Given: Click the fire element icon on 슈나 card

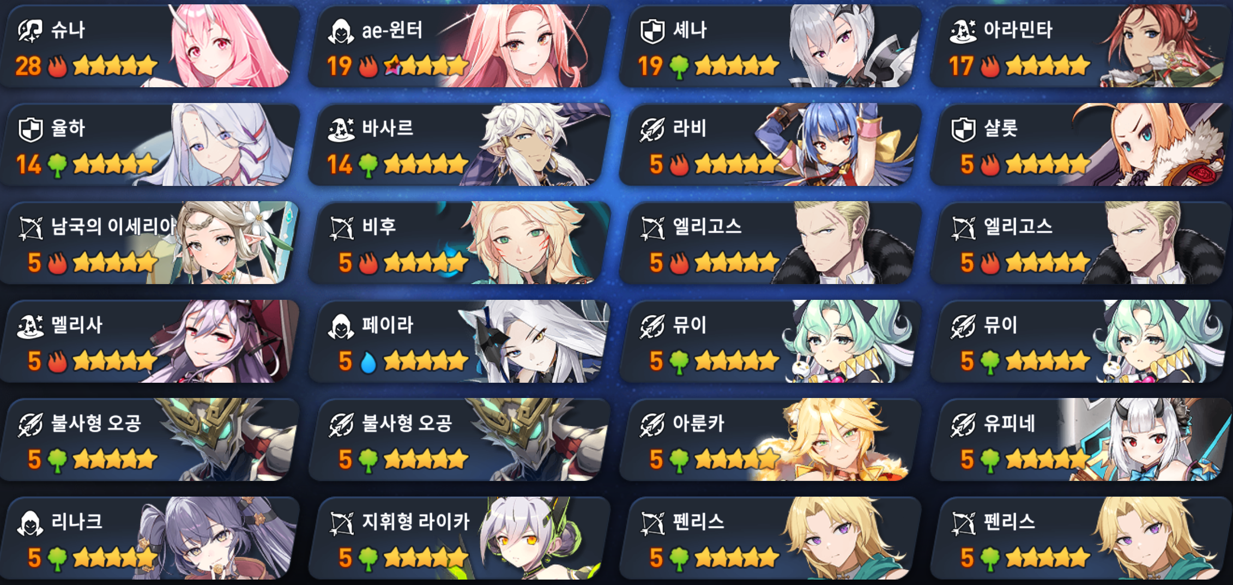Looking at the screenshot, I should coord(57,67).
